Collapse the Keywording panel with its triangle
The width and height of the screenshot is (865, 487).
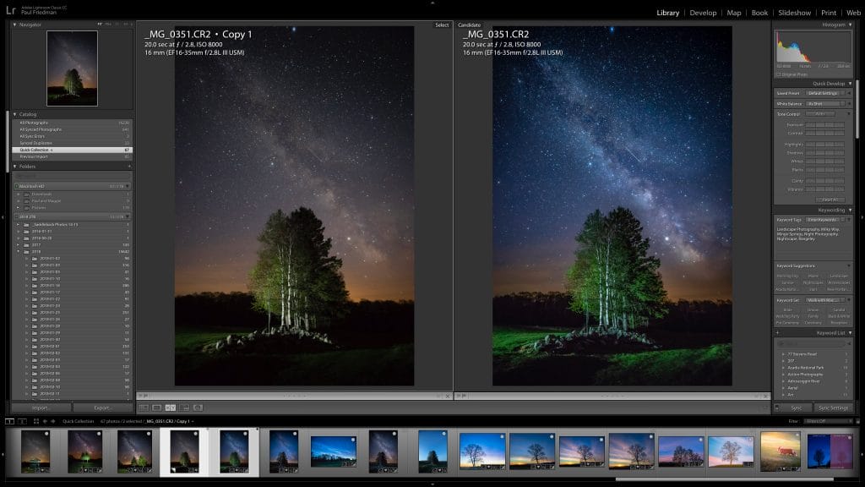[x=850, y=210]
